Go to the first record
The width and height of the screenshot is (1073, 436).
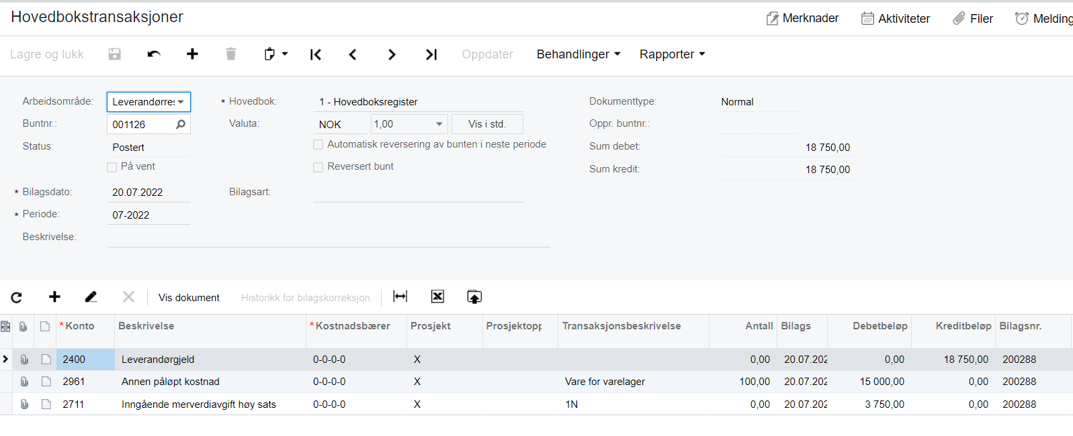point(316,54)
